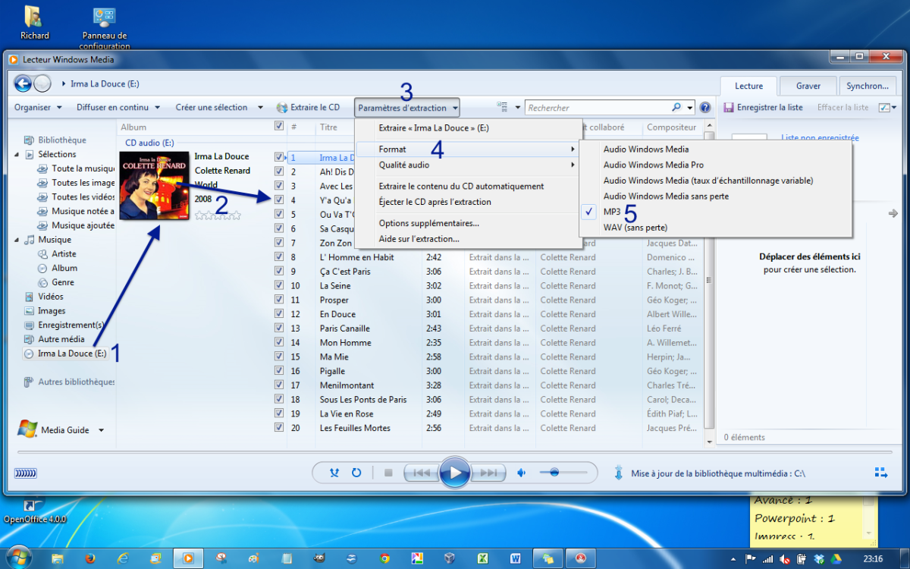Open the Windows Start button
The width and height of the screenshot is (910, 569).
click(x=19, y=556)
